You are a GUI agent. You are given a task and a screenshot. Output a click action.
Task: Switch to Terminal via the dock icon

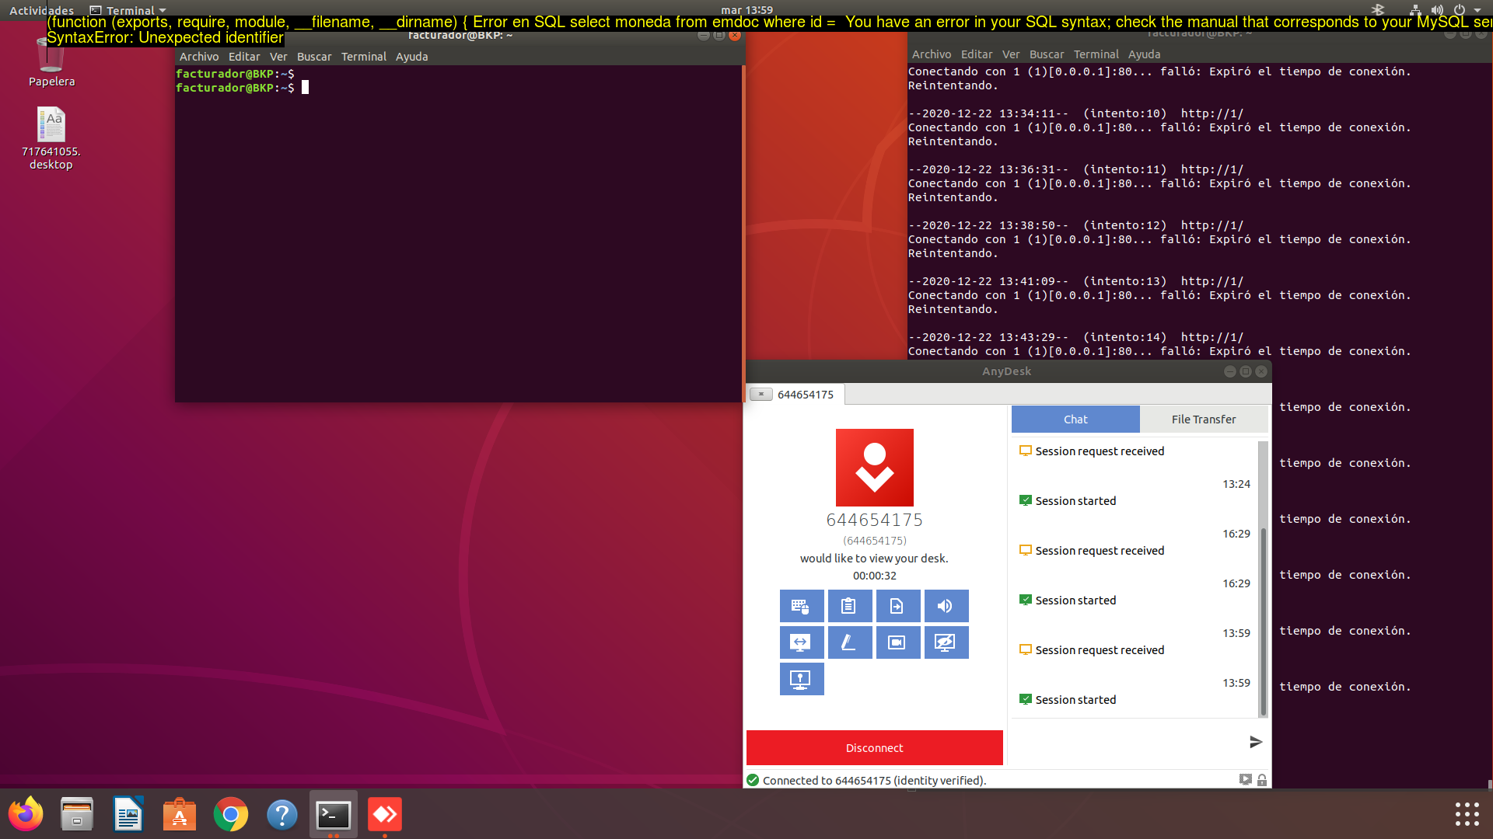click(x=334, y=814)
